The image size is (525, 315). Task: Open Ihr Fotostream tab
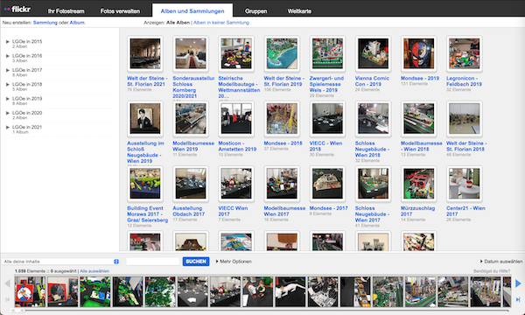coord(66,11)
